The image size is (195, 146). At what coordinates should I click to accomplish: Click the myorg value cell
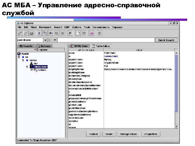point(139,59)
